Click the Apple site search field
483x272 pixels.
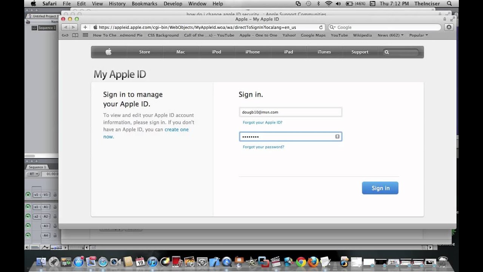[x=401, y=52]
